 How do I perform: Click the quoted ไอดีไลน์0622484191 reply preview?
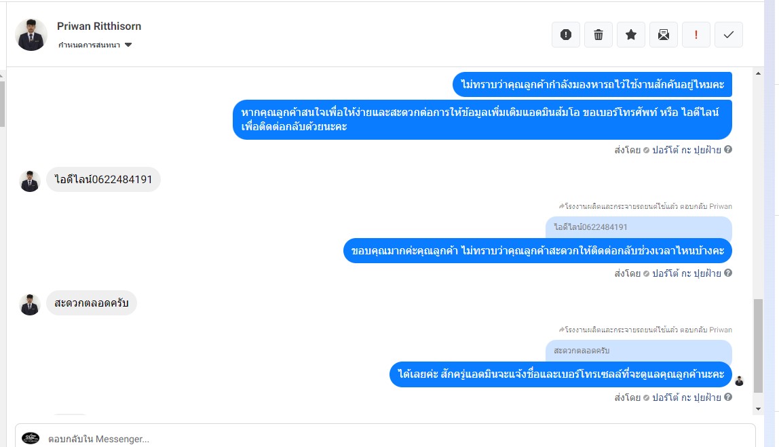(x=638, y=227)
